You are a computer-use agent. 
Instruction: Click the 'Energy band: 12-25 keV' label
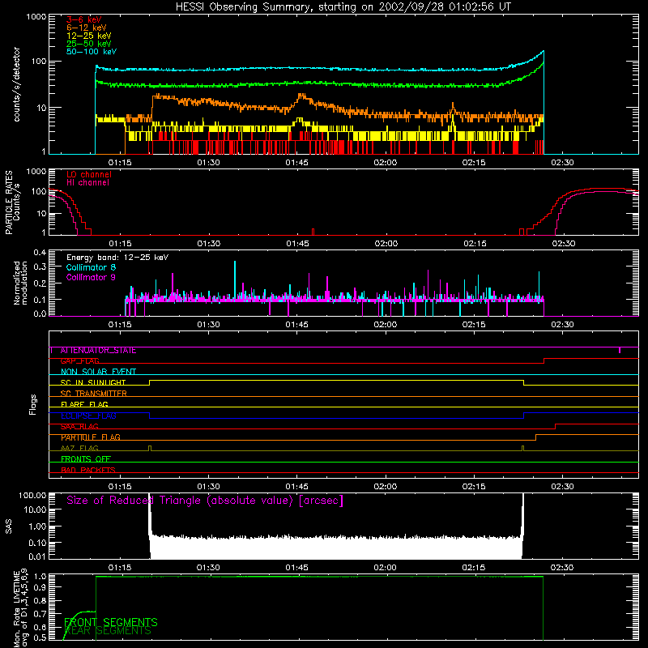(x=117, y=258)
